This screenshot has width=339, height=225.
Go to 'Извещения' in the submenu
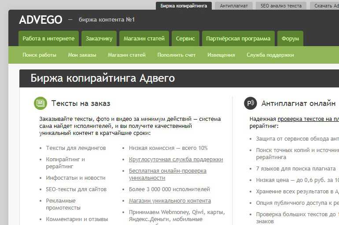221,55
